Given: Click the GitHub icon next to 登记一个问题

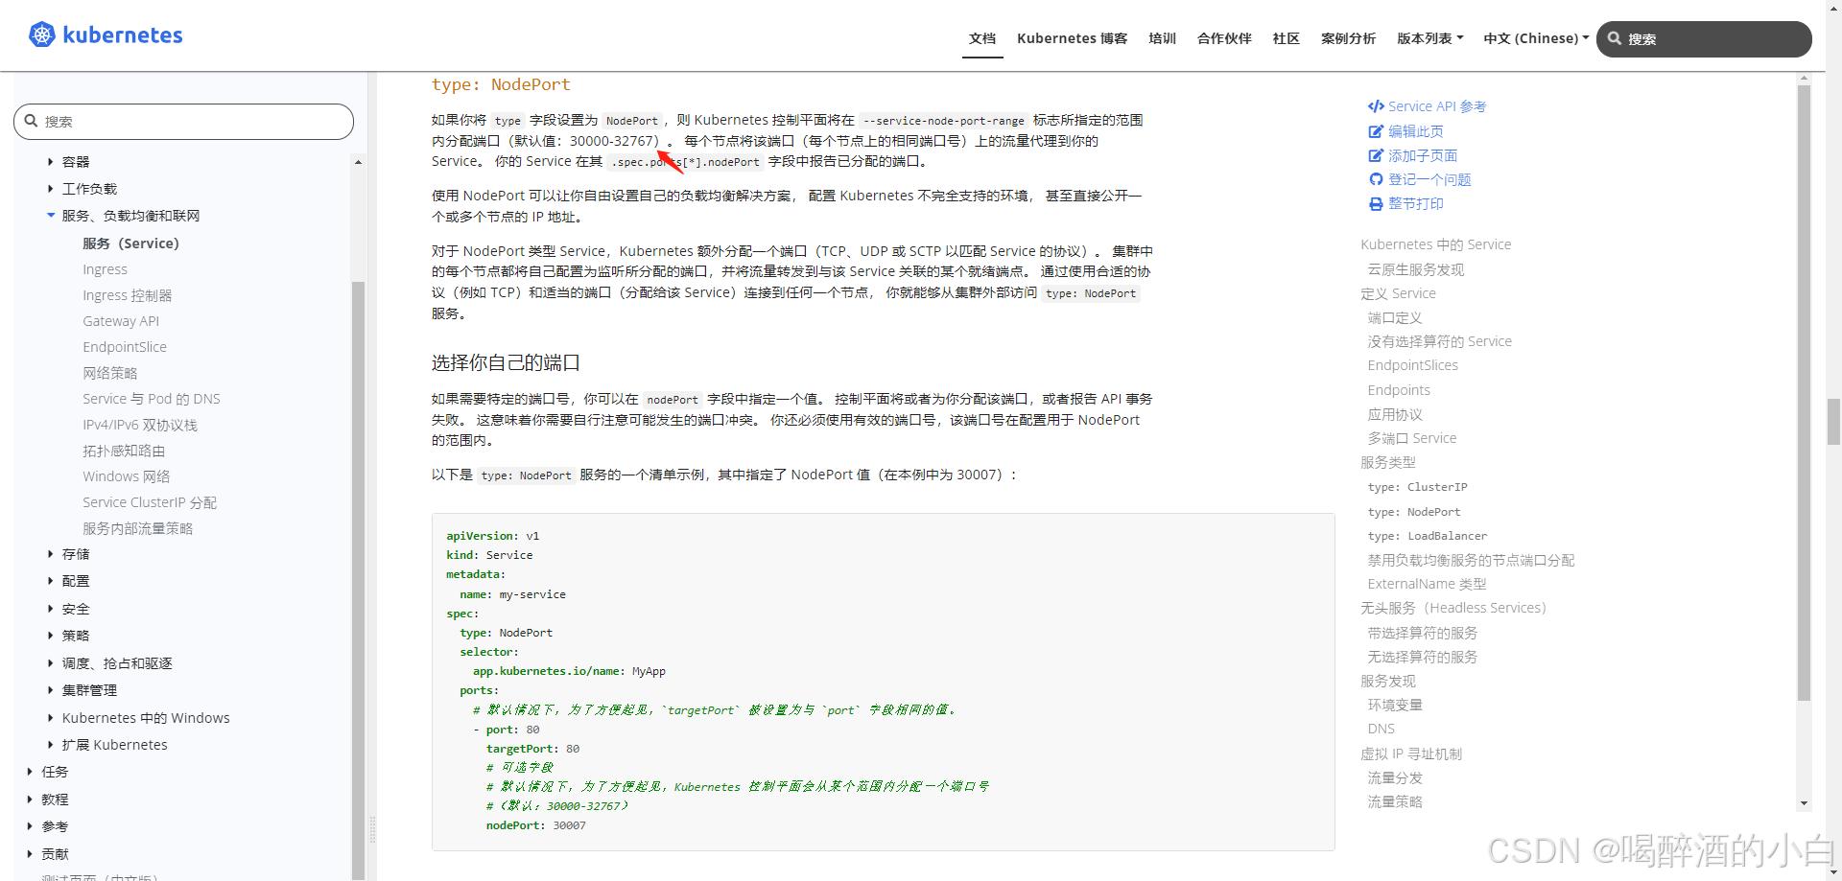Looking at the screenshot, I should [1376, 179].
